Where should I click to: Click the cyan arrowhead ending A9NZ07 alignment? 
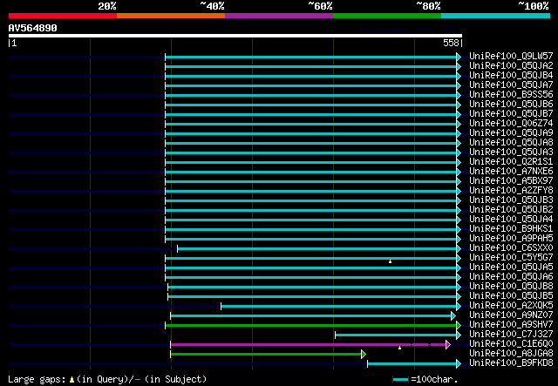click(x=453, y=316)
